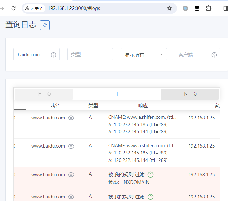Click the refresh logs icon beside 查询日志
This screenshot has width=228, height=201.
(x=45, y=25)
